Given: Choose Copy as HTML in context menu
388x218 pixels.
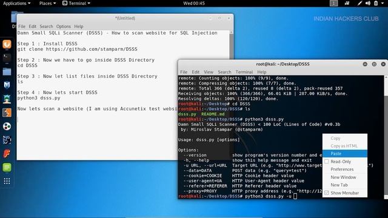Looking at the screenshot, I should tap(345, 146).
